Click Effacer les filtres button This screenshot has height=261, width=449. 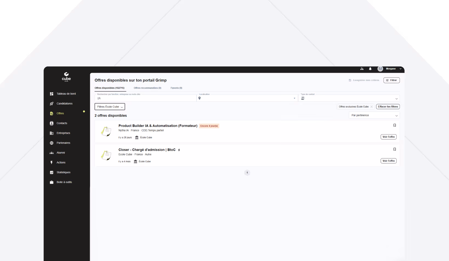tap(388, 107)
